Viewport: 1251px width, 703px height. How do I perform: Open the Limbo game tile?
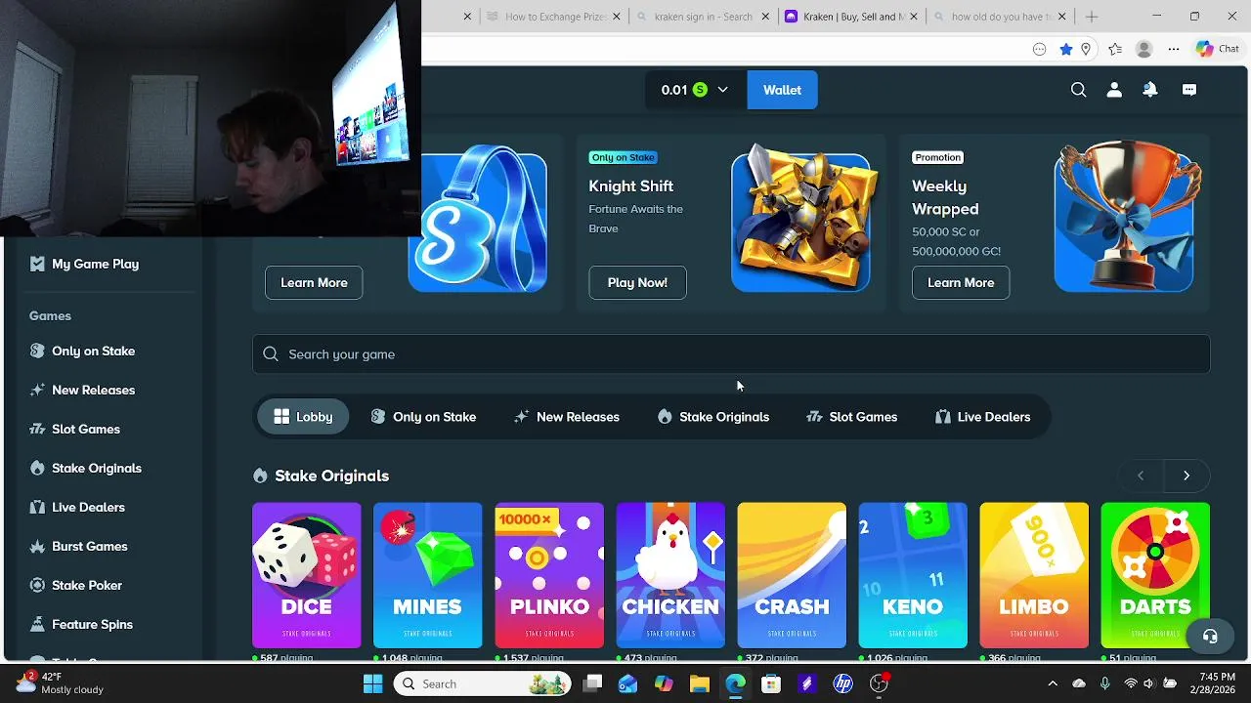(x=1034, y=575)
